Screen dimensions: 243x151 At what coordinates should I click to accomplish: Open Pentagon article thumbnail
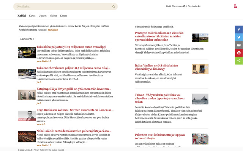(200, 38)
